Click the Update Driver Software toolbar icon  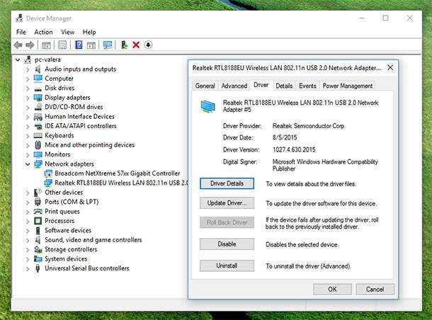124,45
